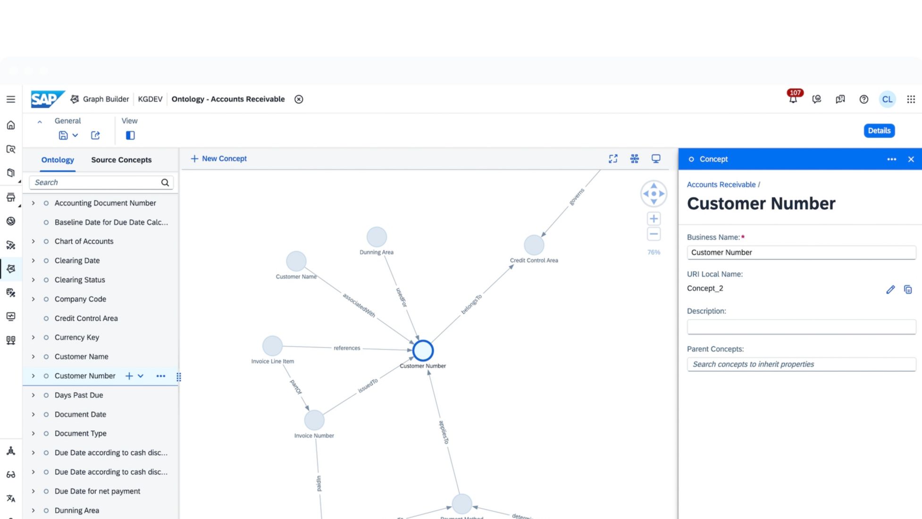
Task: Open the Home icon in left sidebar
Action: pos(11,125)
